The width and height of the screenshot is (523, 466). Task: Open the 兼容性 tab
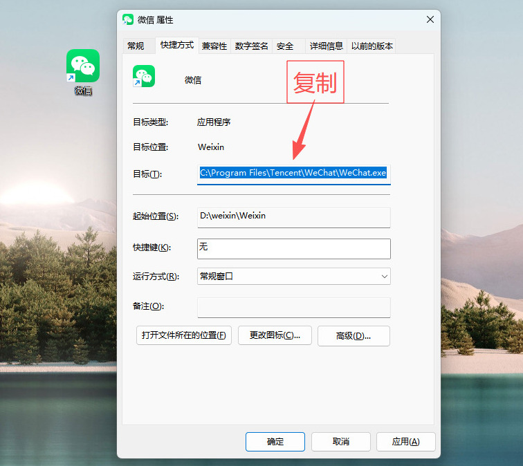(214, 46)
